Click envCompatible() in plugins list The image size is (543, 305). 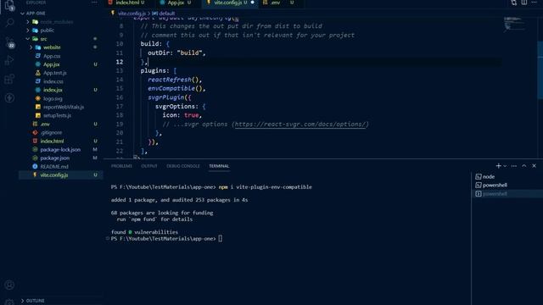tap(176, 88)
